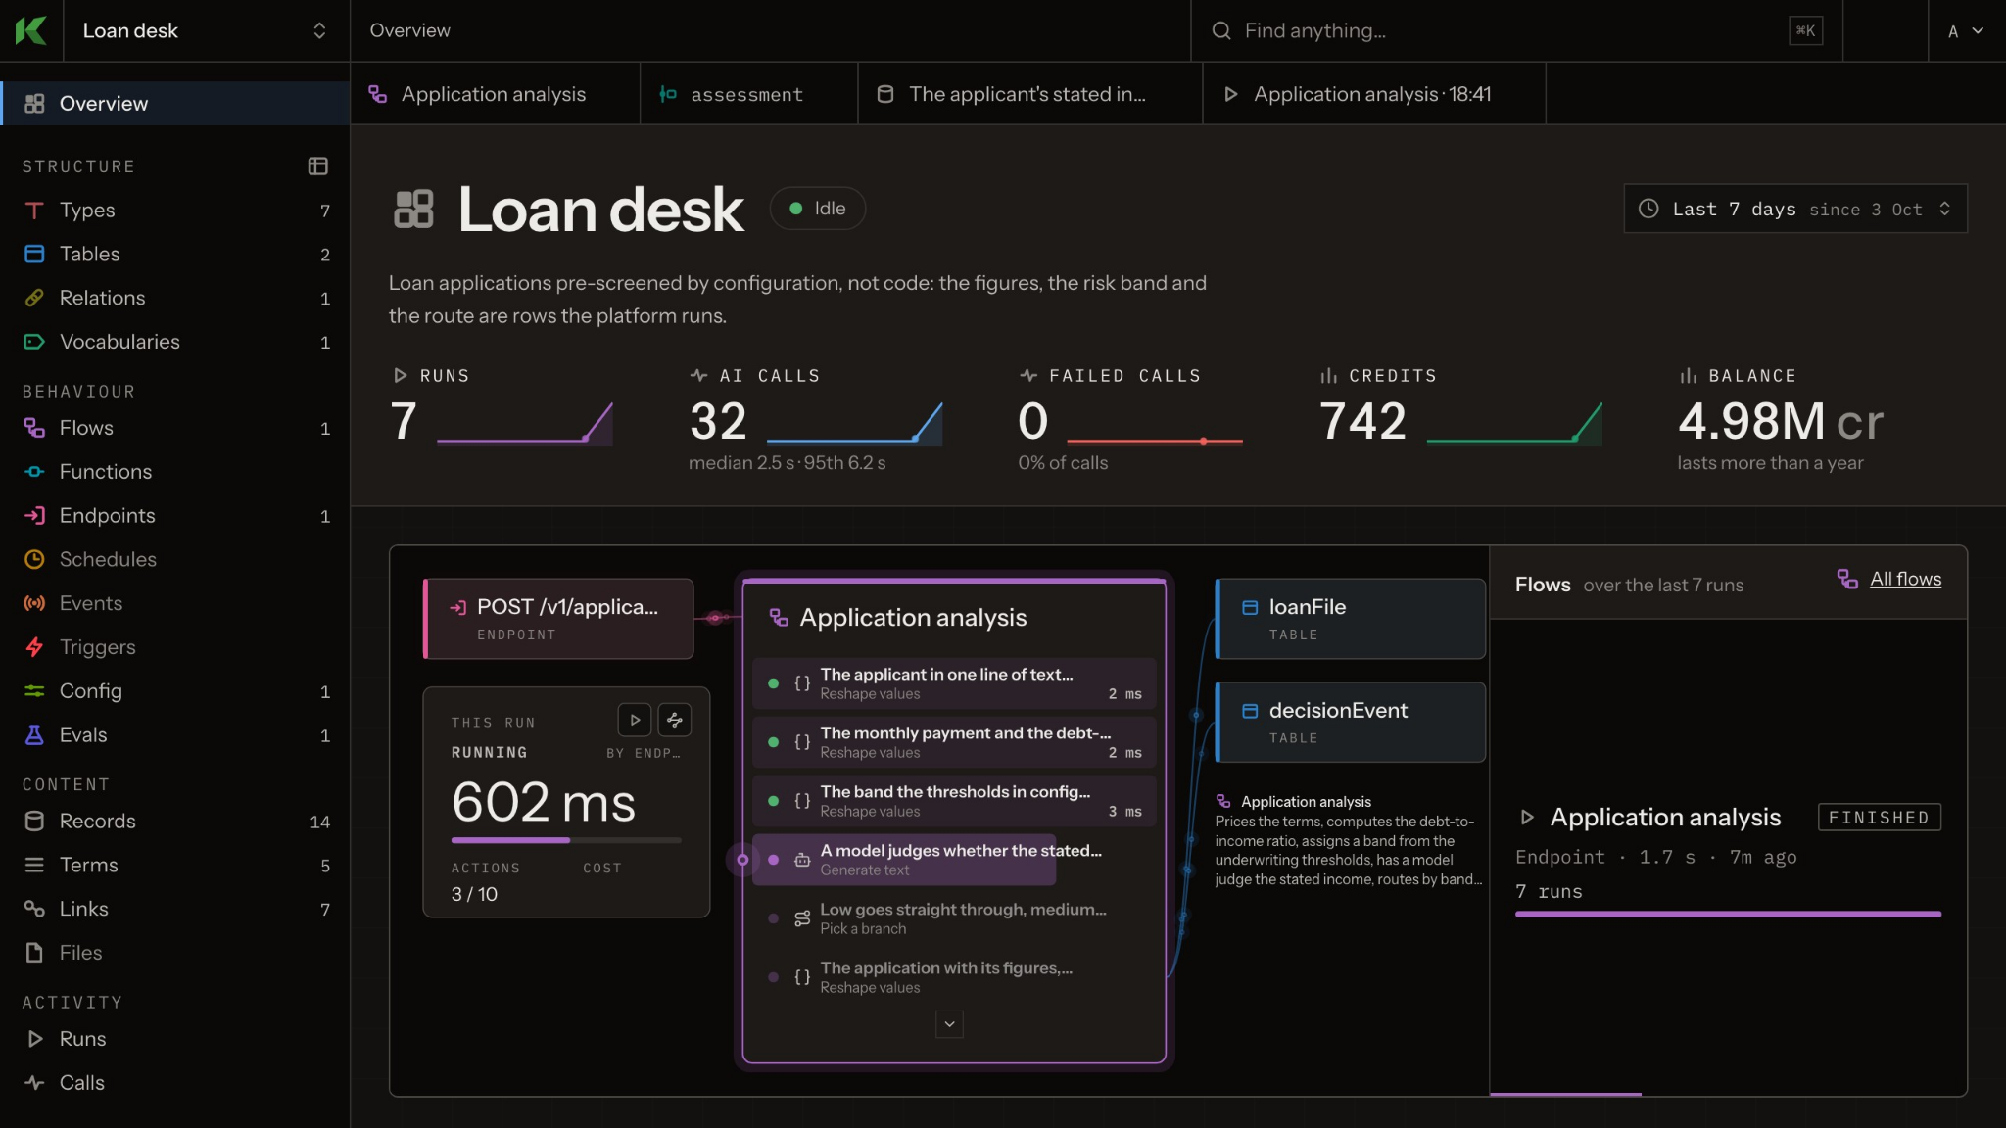Select Overview in the sidebar
Screen dimensions: 2006x1128
pos(175,104)
